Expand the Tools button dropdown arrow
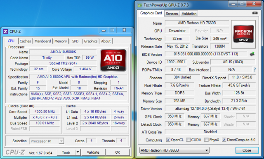264x159 pixels. click(x=78, y=152)
